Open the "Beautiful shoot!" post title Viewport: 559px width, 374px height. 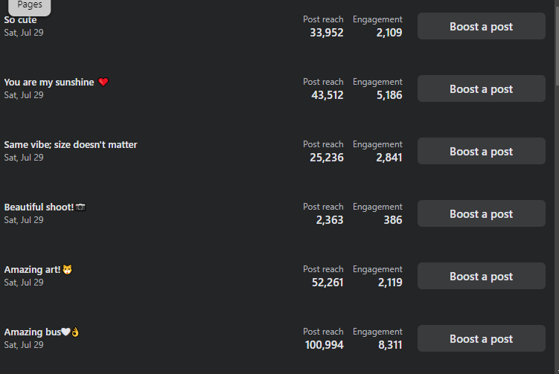(x=39, y=207)
